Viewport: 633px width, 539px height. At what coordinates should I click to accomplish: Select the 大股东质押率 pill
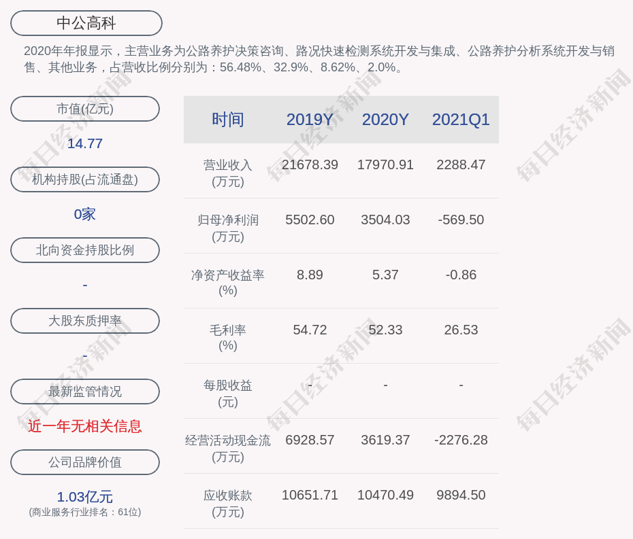pyautogui.click(x=85, y=321)
